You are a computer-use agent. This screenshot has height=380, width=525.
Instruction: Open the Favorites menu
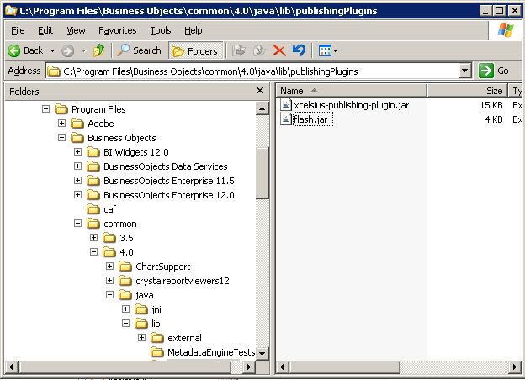tap(117, 30)
